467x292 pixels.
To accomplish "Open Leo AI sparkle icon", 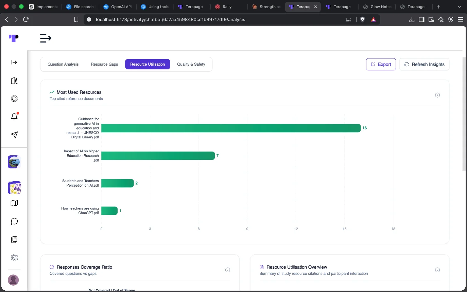I will tap(441, 19).
